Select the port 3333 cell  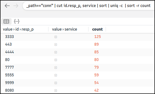[9, 37]
